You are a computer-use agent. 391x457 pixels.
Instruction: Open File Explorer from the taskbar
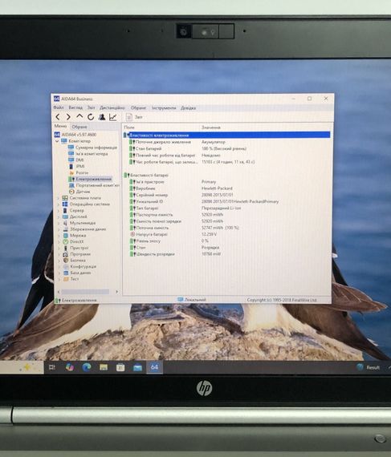tap(104, 367)
